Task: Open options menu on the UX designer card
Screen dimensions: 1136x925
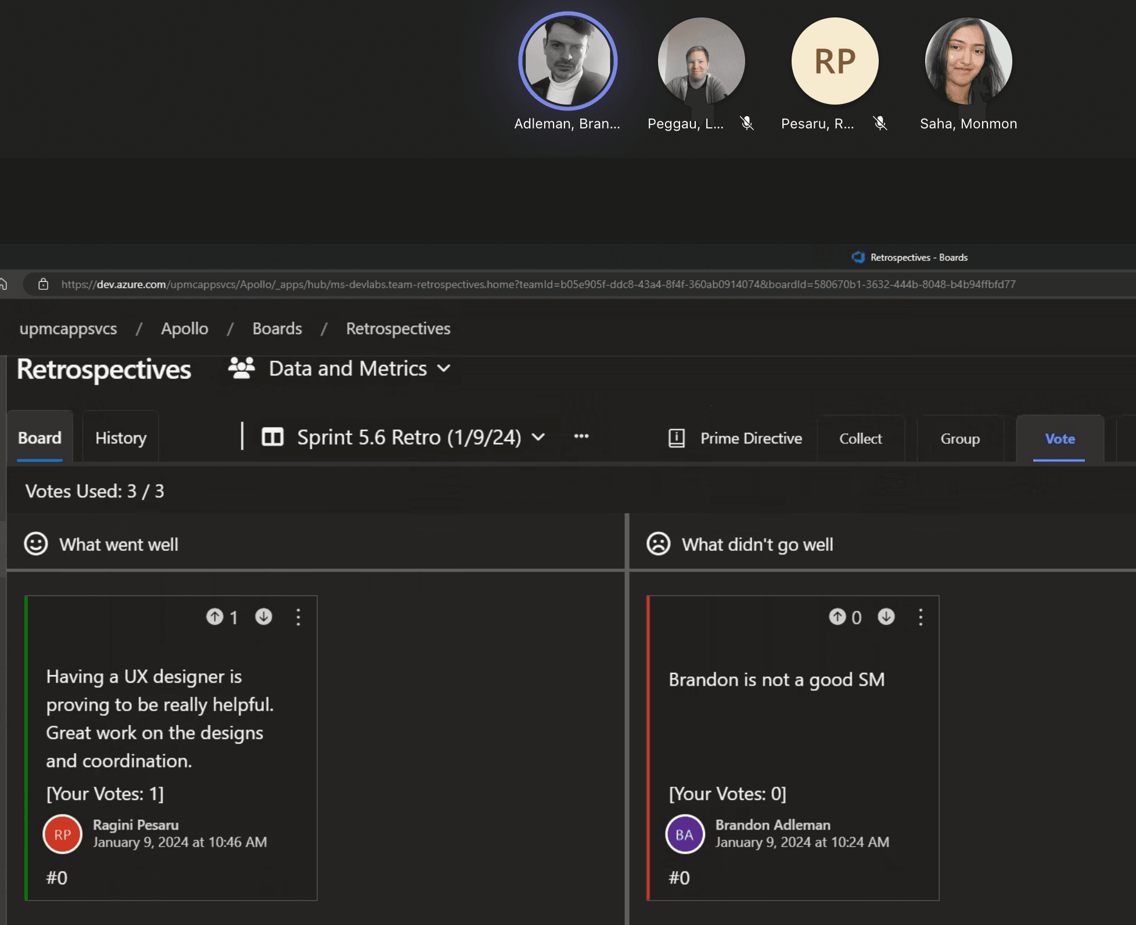Action: 298,617
